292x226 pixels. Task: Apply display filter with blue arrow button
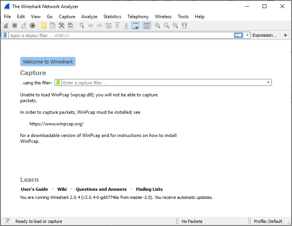point(239,35)
